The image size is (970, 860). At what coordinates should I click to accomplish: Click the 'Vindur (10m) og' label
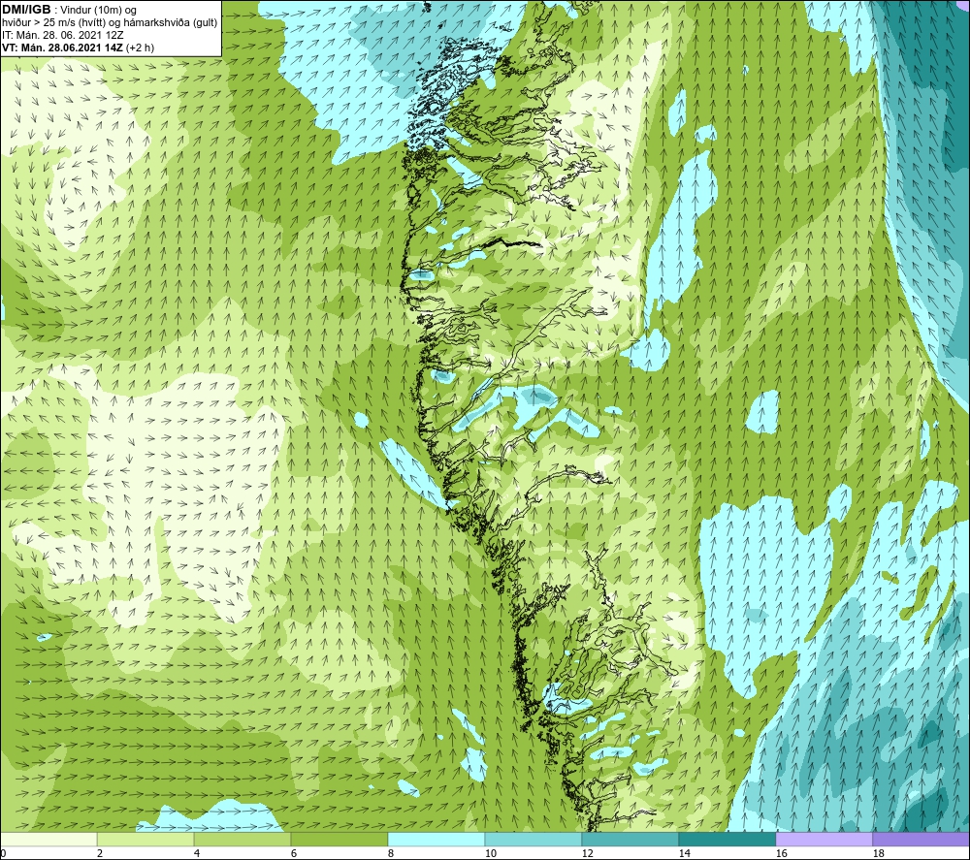tap(99, 11)
